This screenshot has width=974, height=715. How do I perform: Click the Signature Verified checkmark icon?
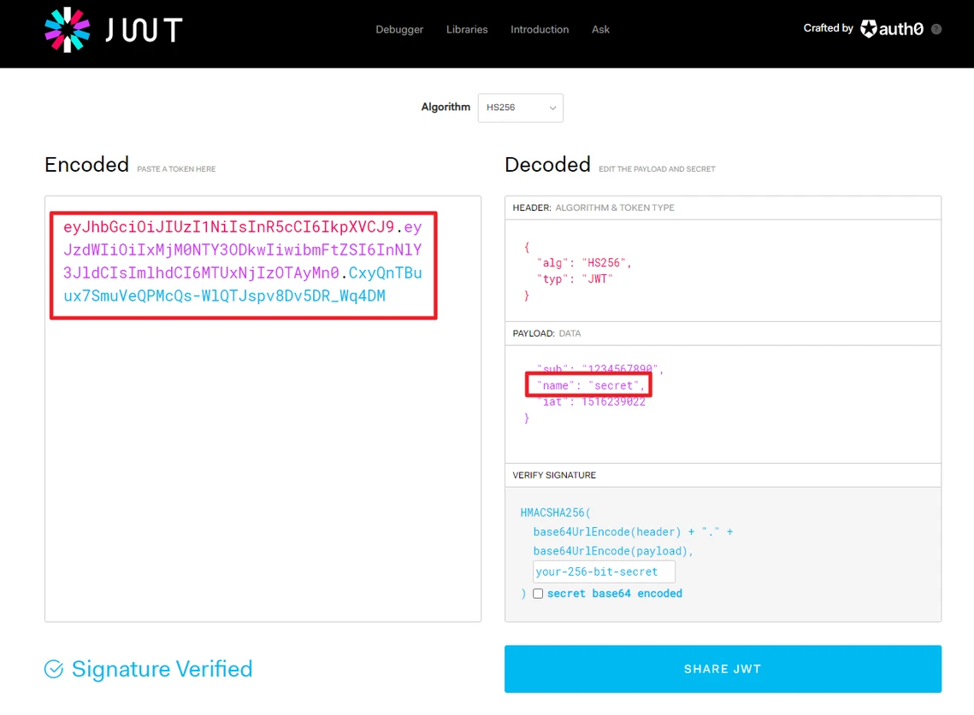click(54, 669)
